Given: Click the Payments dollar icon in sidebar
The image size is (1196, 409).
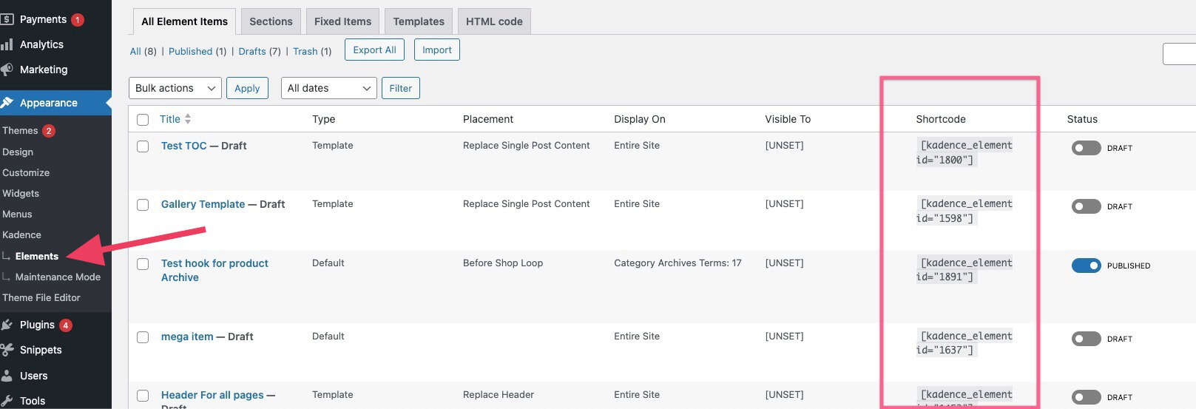Looking at the screenshot, I should (x=7, y=19).
